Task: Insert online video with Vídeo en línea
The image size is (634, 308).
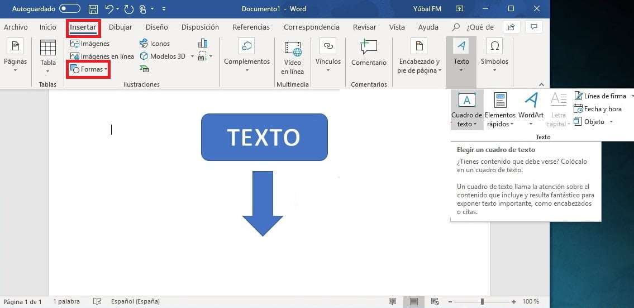Action: [293, 56]
